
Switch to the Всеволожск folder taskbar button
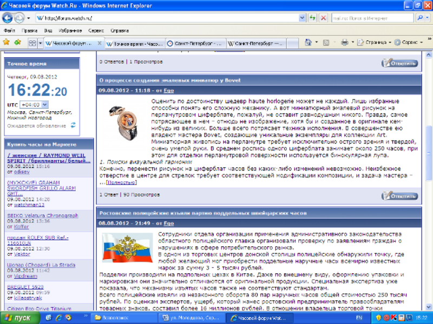pyautogui.click(x=124, y=318)
